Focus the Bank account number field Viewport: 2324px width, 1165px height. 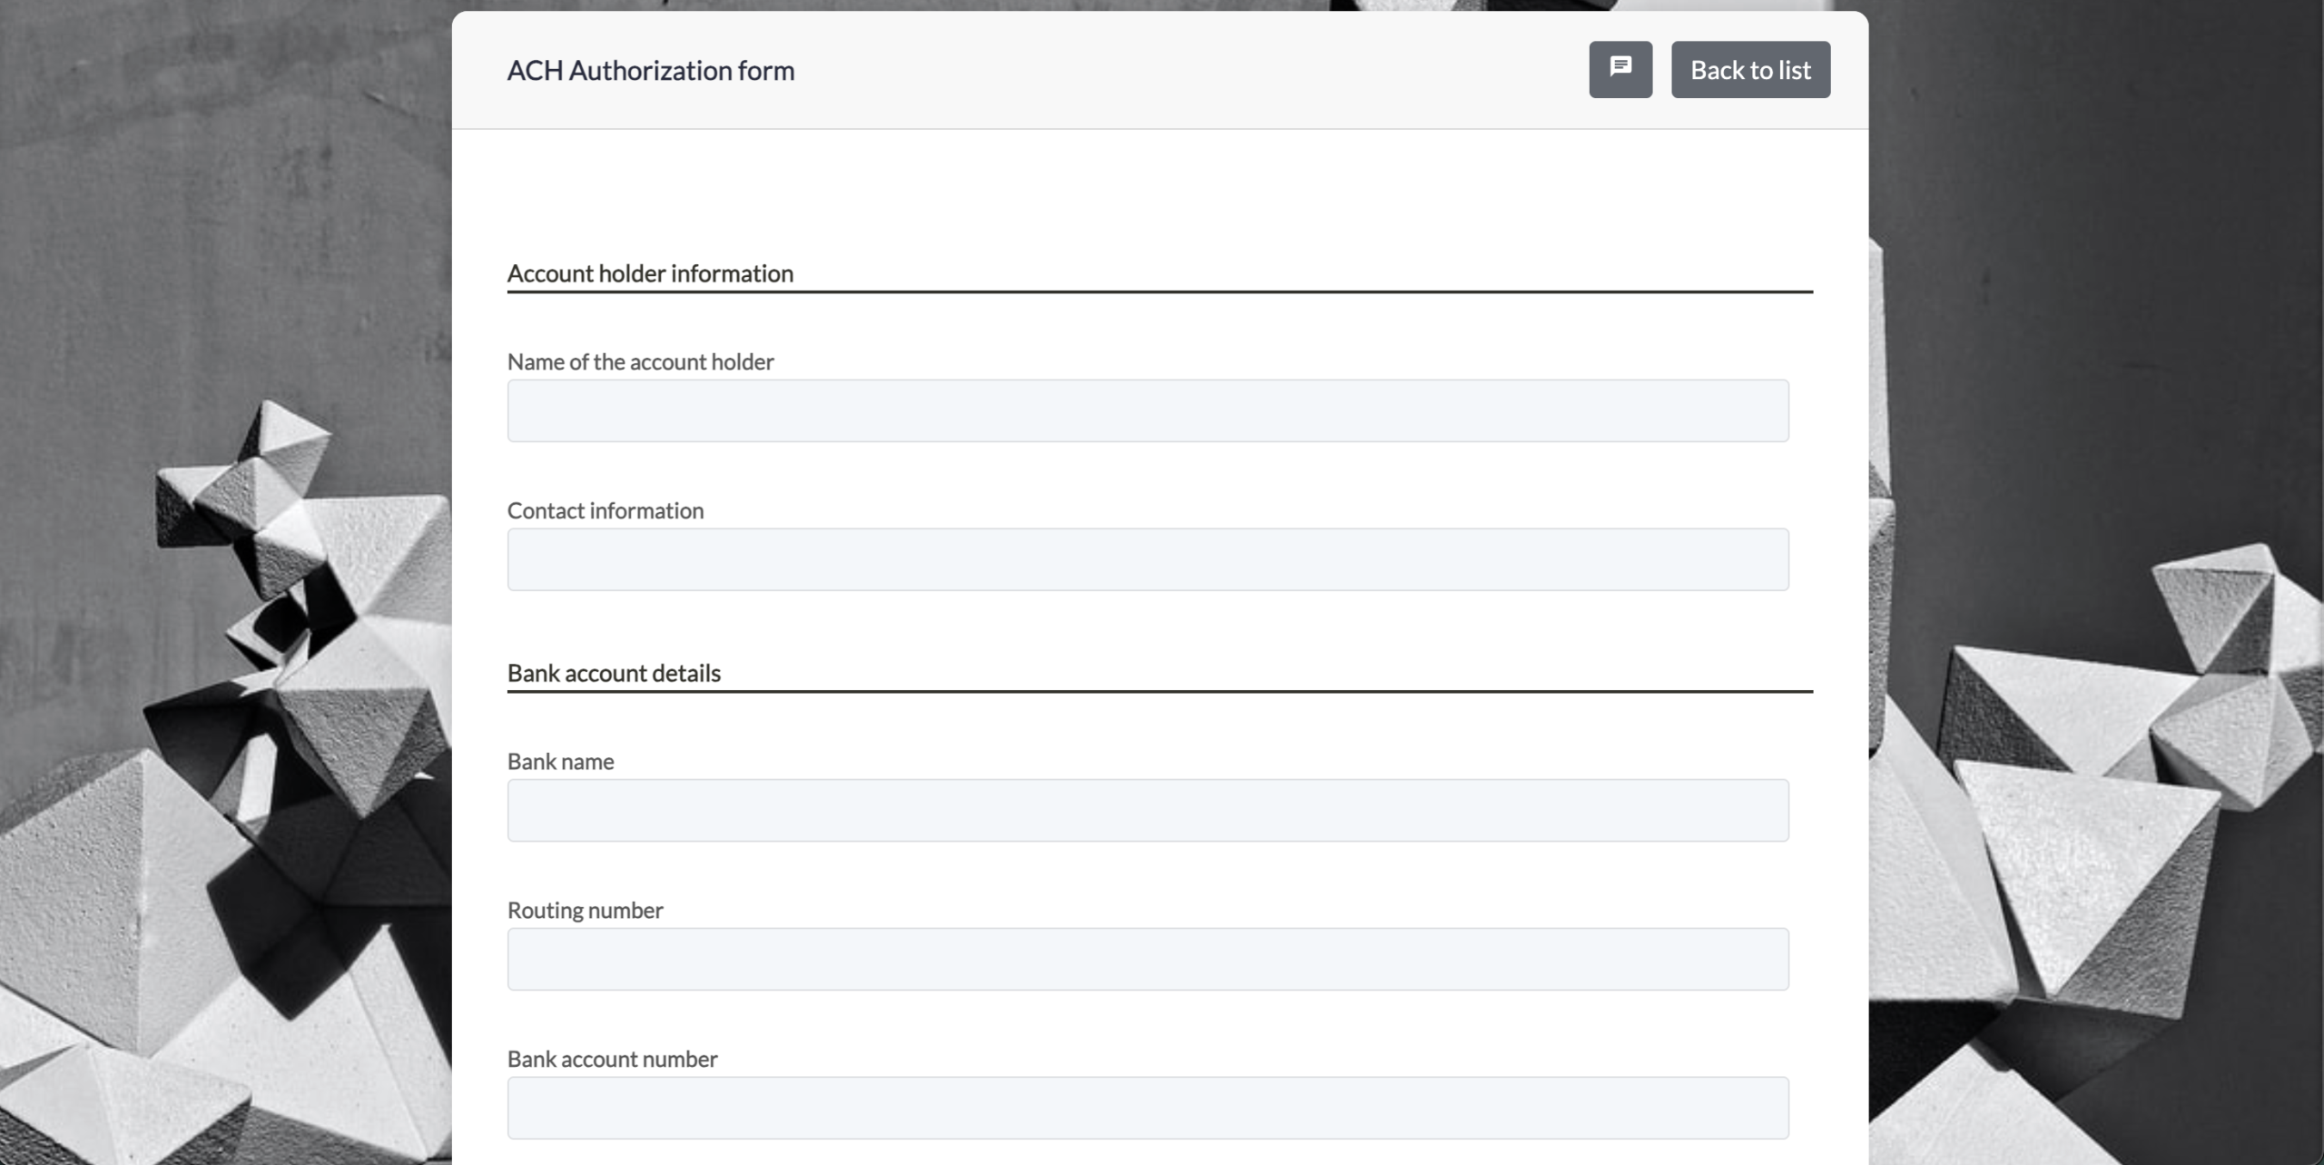1147,1108
